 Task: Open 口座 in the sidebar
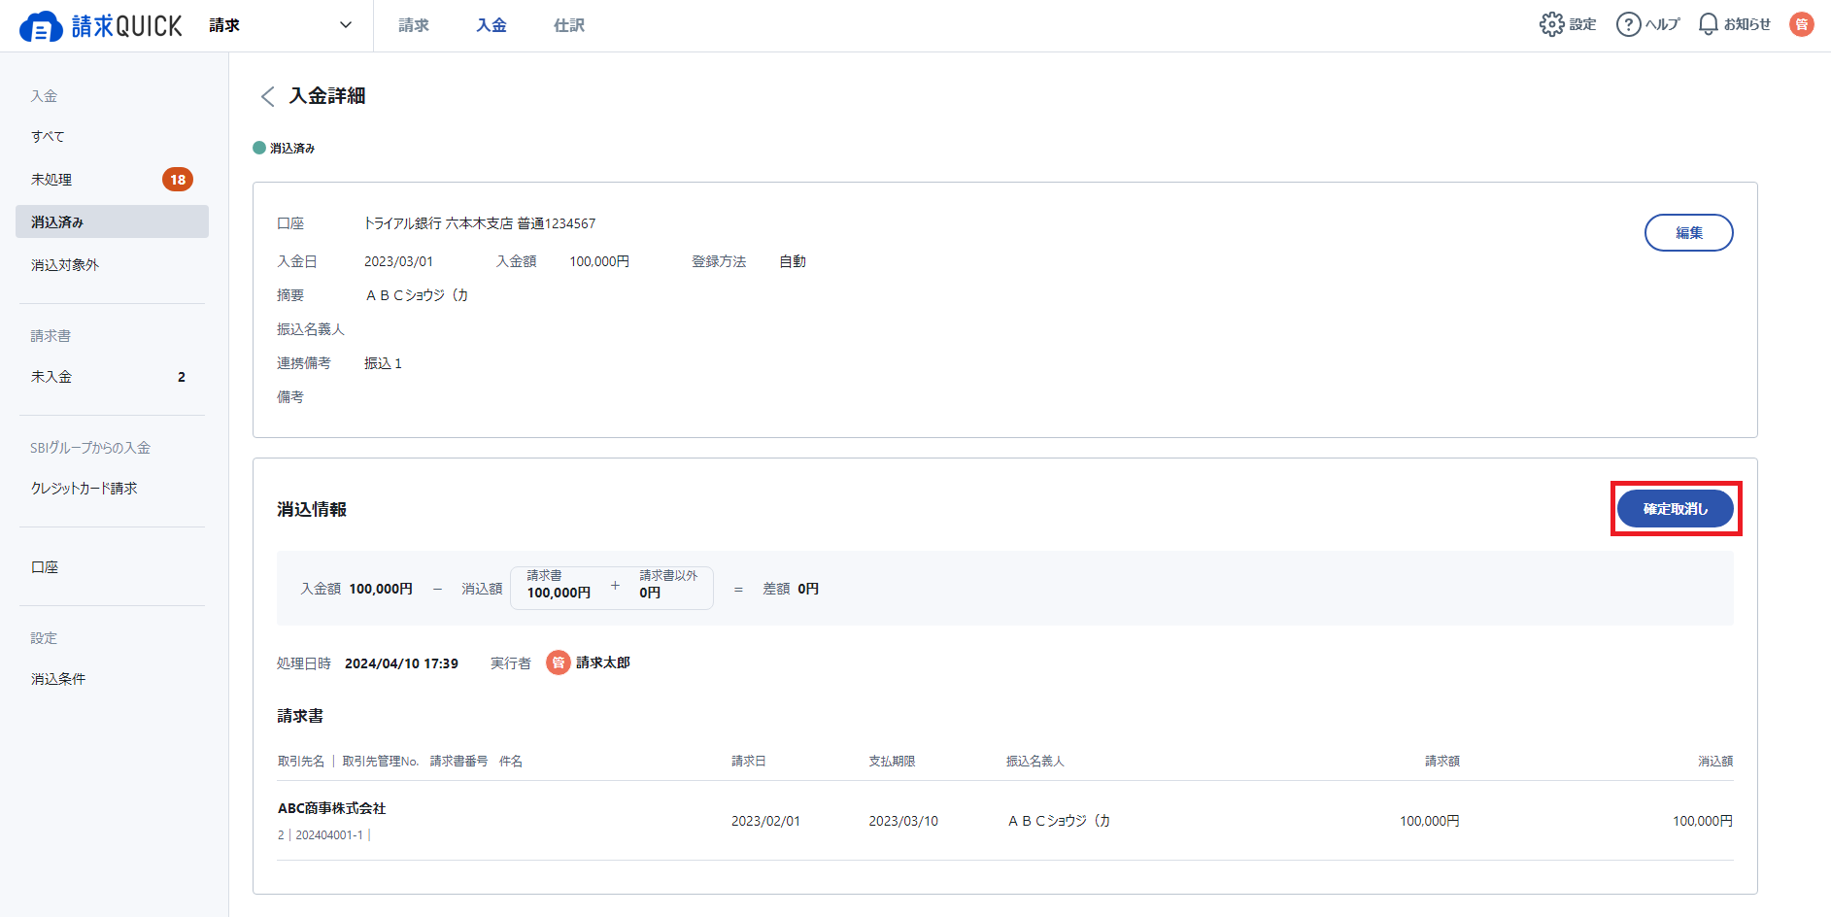[112, 567]
